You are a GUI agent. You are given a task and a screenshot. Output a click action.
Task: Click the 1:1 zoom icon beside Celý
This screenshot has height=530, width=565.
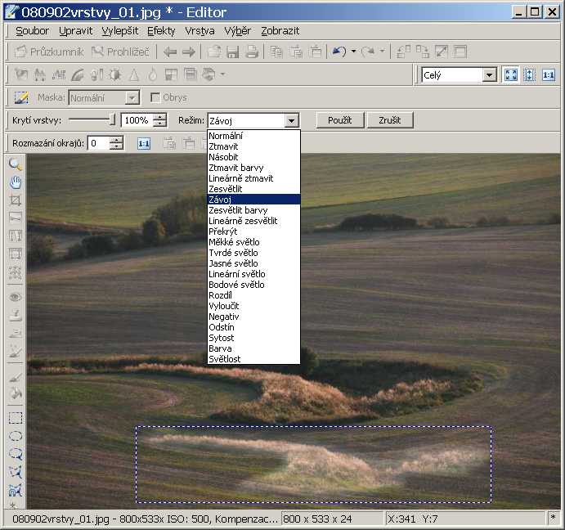(548, 74)
